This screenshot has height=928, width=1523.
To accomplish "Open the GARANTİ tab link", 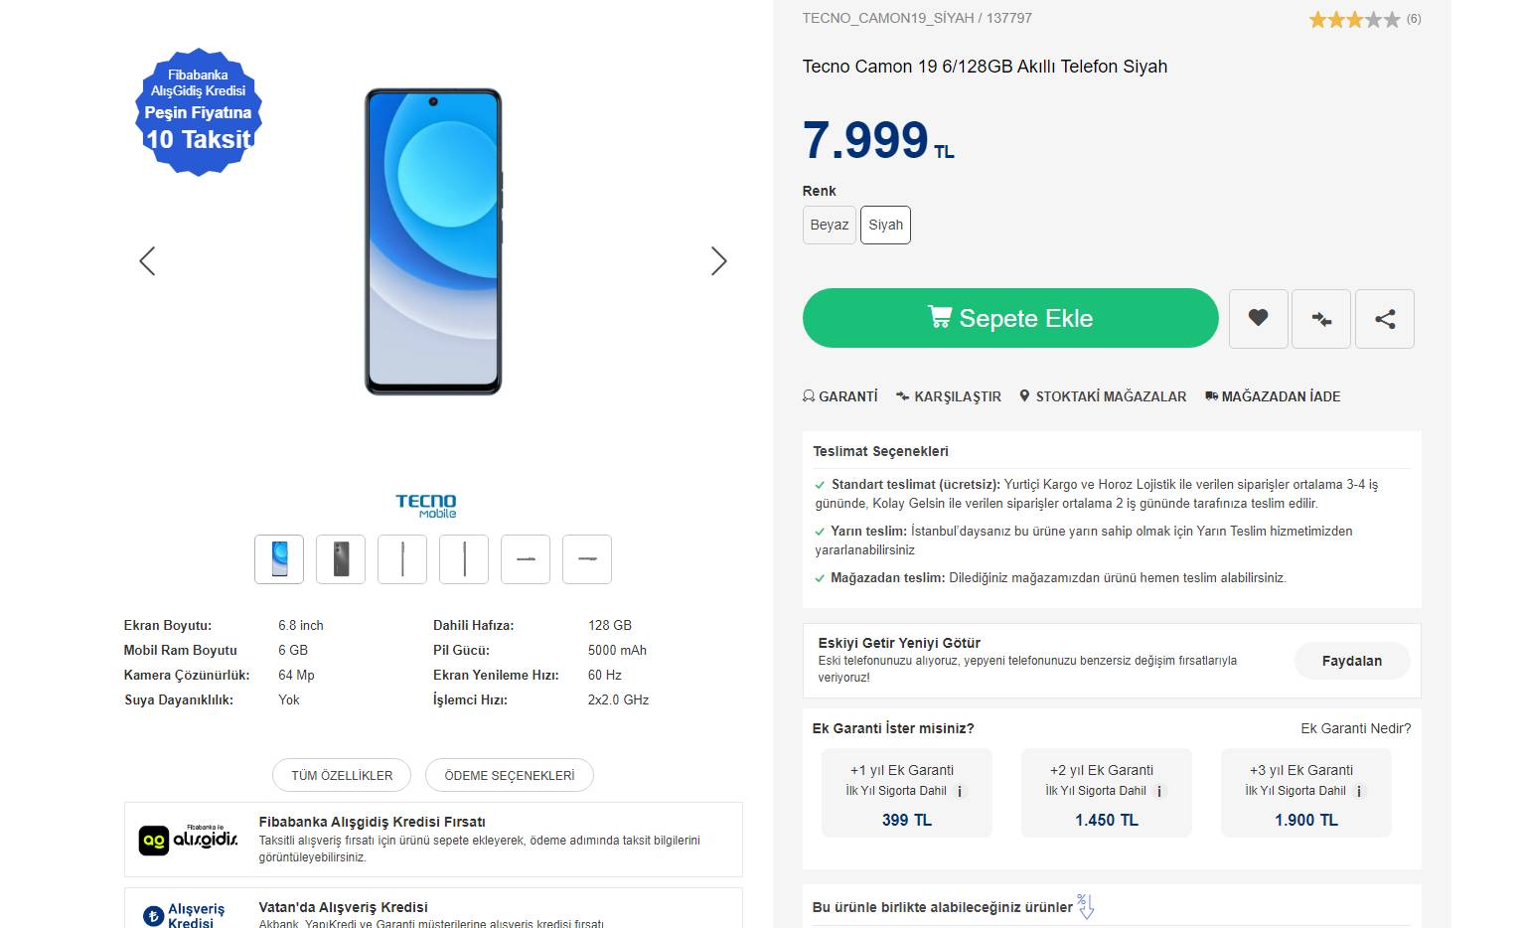I will pyautogui.click(x=840, y=396).
